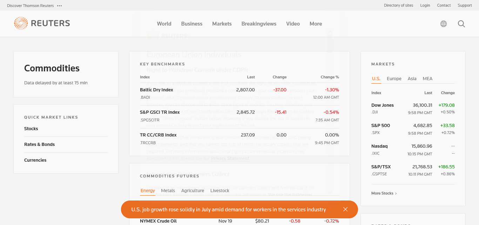479x225 pixels.
Task: Show Agriculture commodities futures
Action: [x=193, y=191]
